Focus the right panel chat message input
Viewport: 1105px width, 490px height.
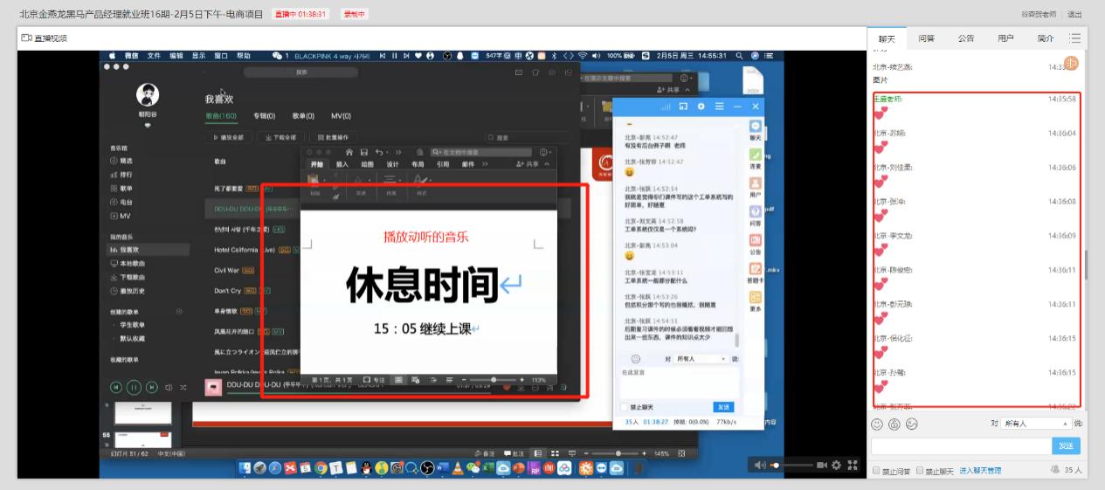coord(961,445)
